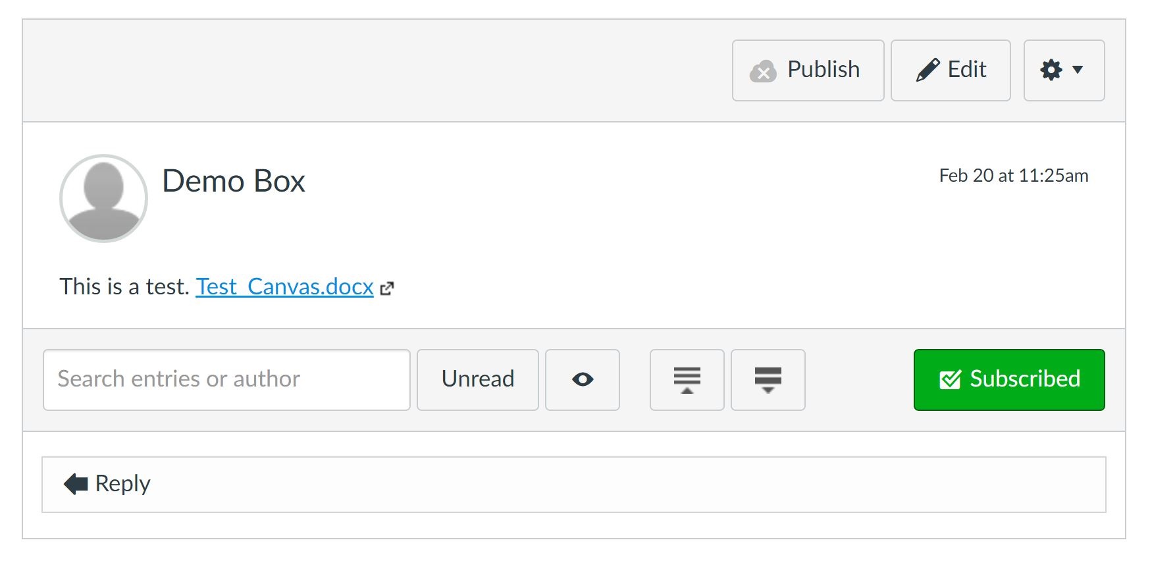Click inside the search entries or author field
The height and width of the screenshot is (563, 1150).
tap(226, 379)
